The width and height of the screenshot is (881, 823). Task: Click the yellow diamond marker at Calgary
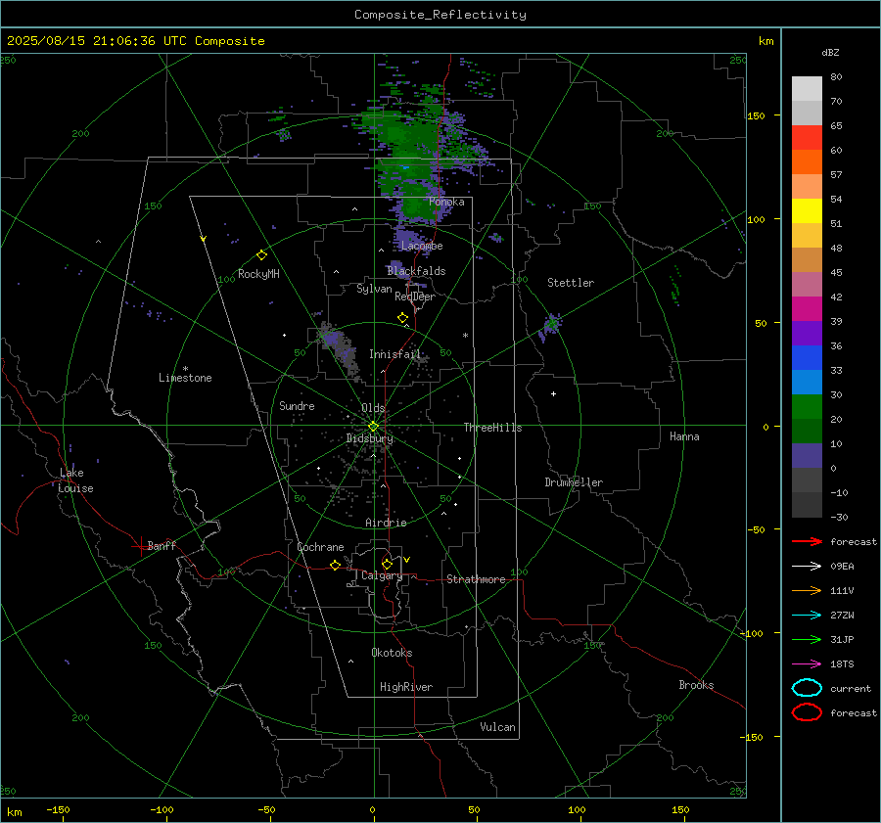pyautogui.click(x=387, y=564)
